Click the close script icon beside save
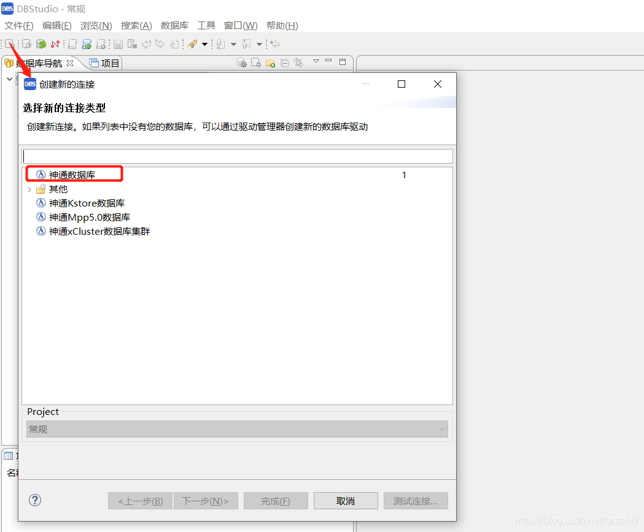The width and height of the screenshot is (644, 532). pos(132,44)
